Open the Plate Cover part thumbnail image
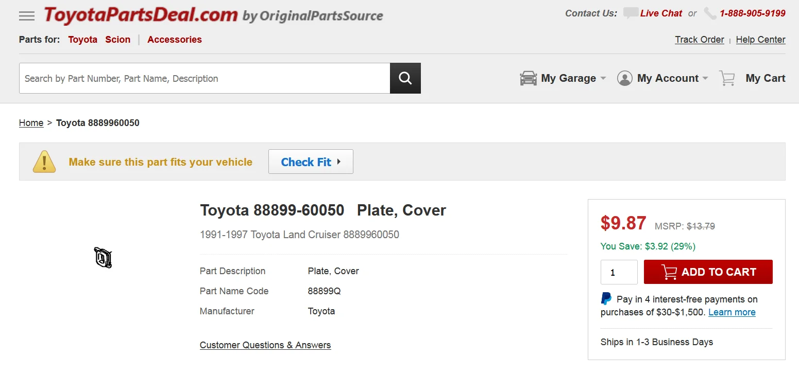Screen dimensions: 799x375 coord(103,258)
